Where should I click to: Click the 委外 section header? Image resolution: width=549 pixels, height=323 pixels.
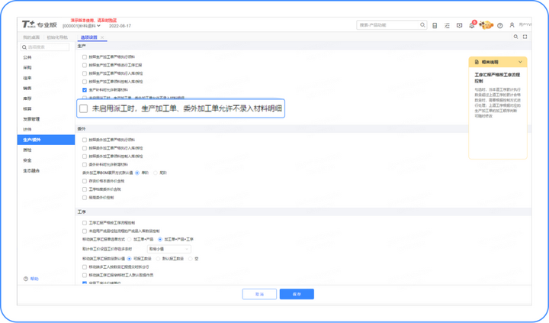82,129
